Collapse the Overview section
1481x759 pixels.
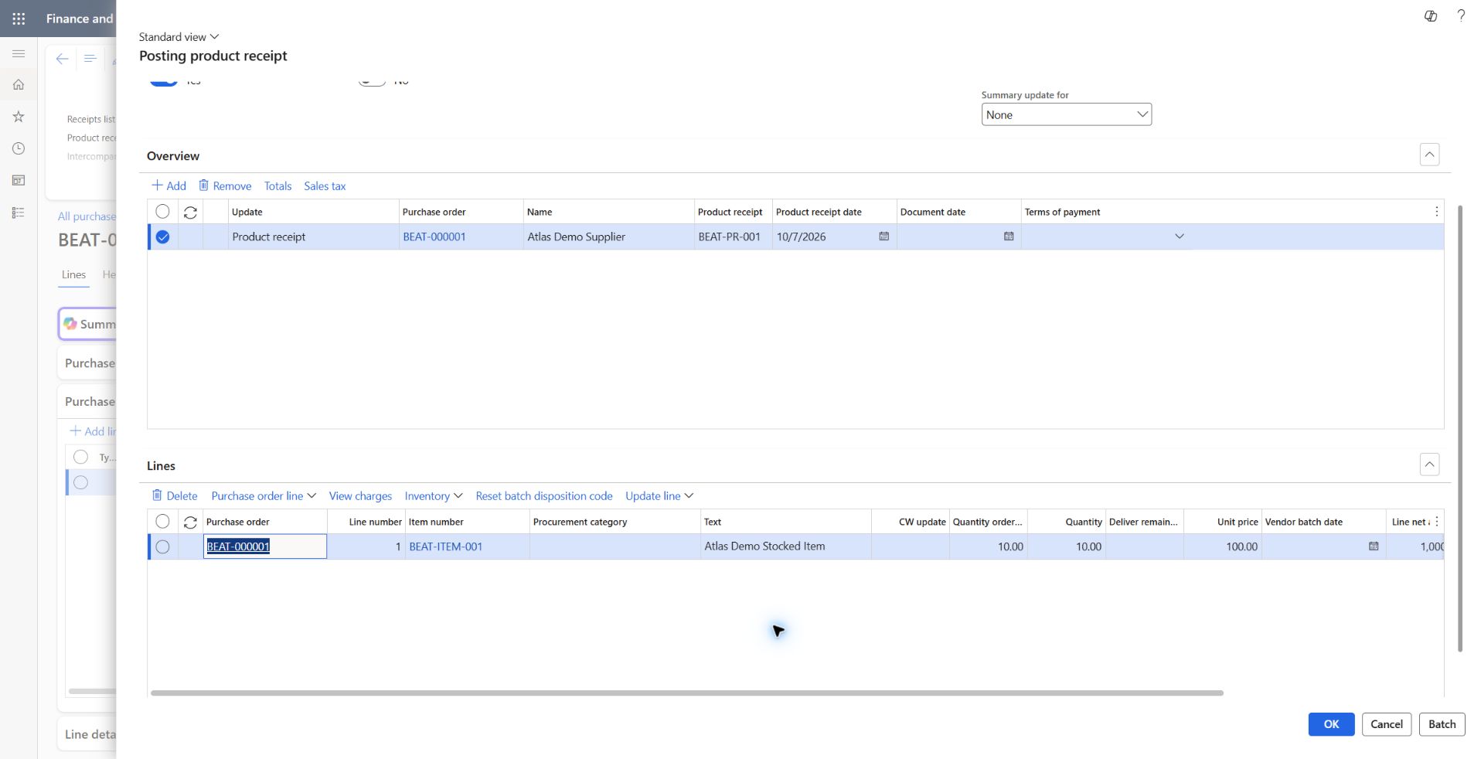pos(1429,155)
